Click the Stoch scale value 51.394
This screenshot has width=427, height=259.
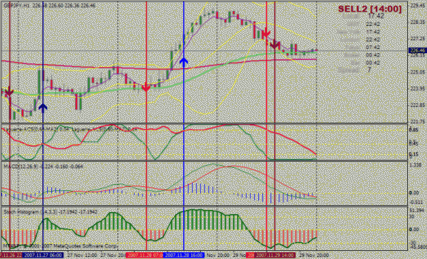416,211
